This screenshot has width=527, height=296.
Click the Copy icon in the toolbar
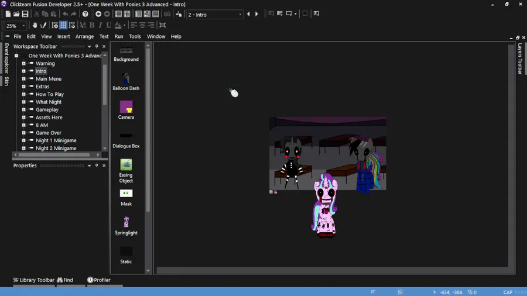45,14
